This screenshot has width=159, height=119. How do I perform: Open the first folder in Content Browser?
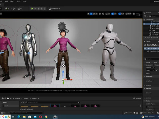(25, 106)
